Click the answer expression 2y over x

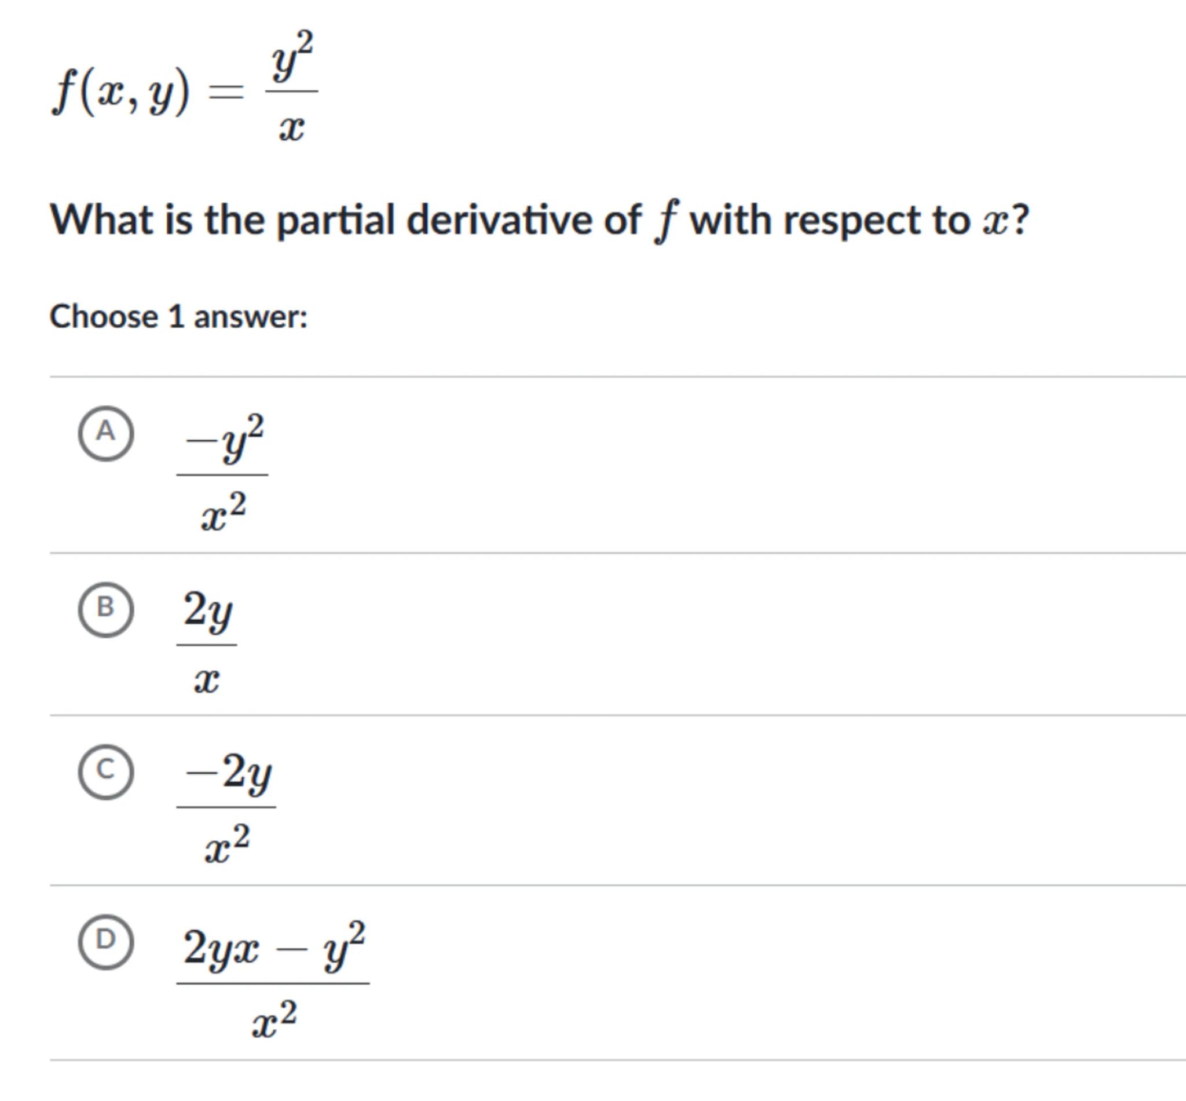[x=207, y=643]
